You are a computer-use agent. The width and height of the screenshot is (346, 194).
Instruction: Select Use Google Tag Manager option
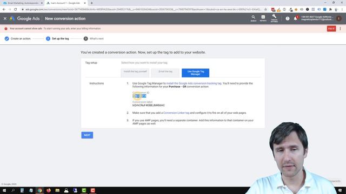click(195, 73)
